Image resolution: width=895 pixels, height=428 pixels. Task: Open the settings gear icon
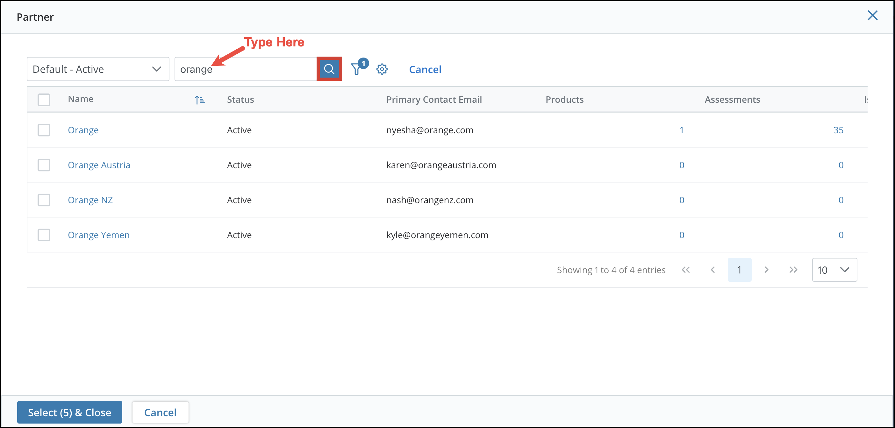point(382,69)
